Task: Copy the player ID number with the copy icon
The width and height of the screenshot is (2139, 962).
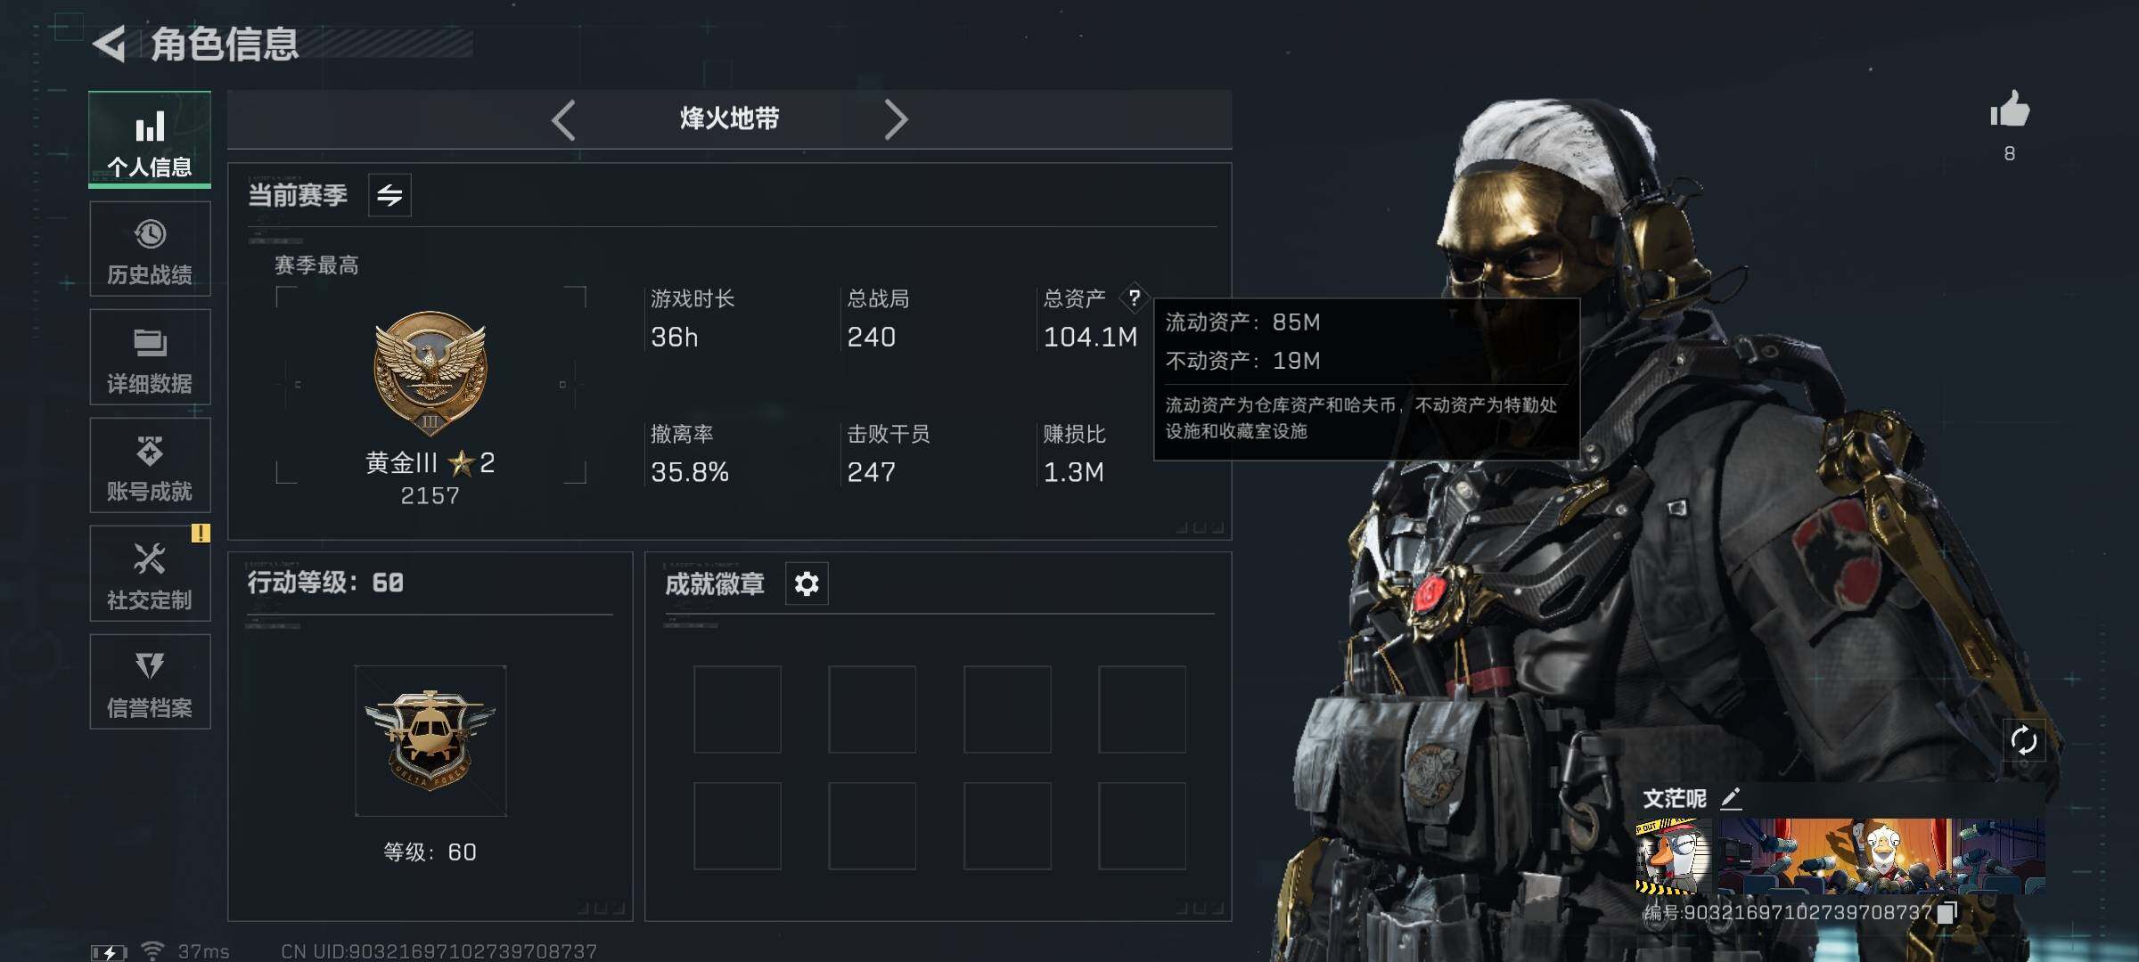Action: tap(1947, 912)
